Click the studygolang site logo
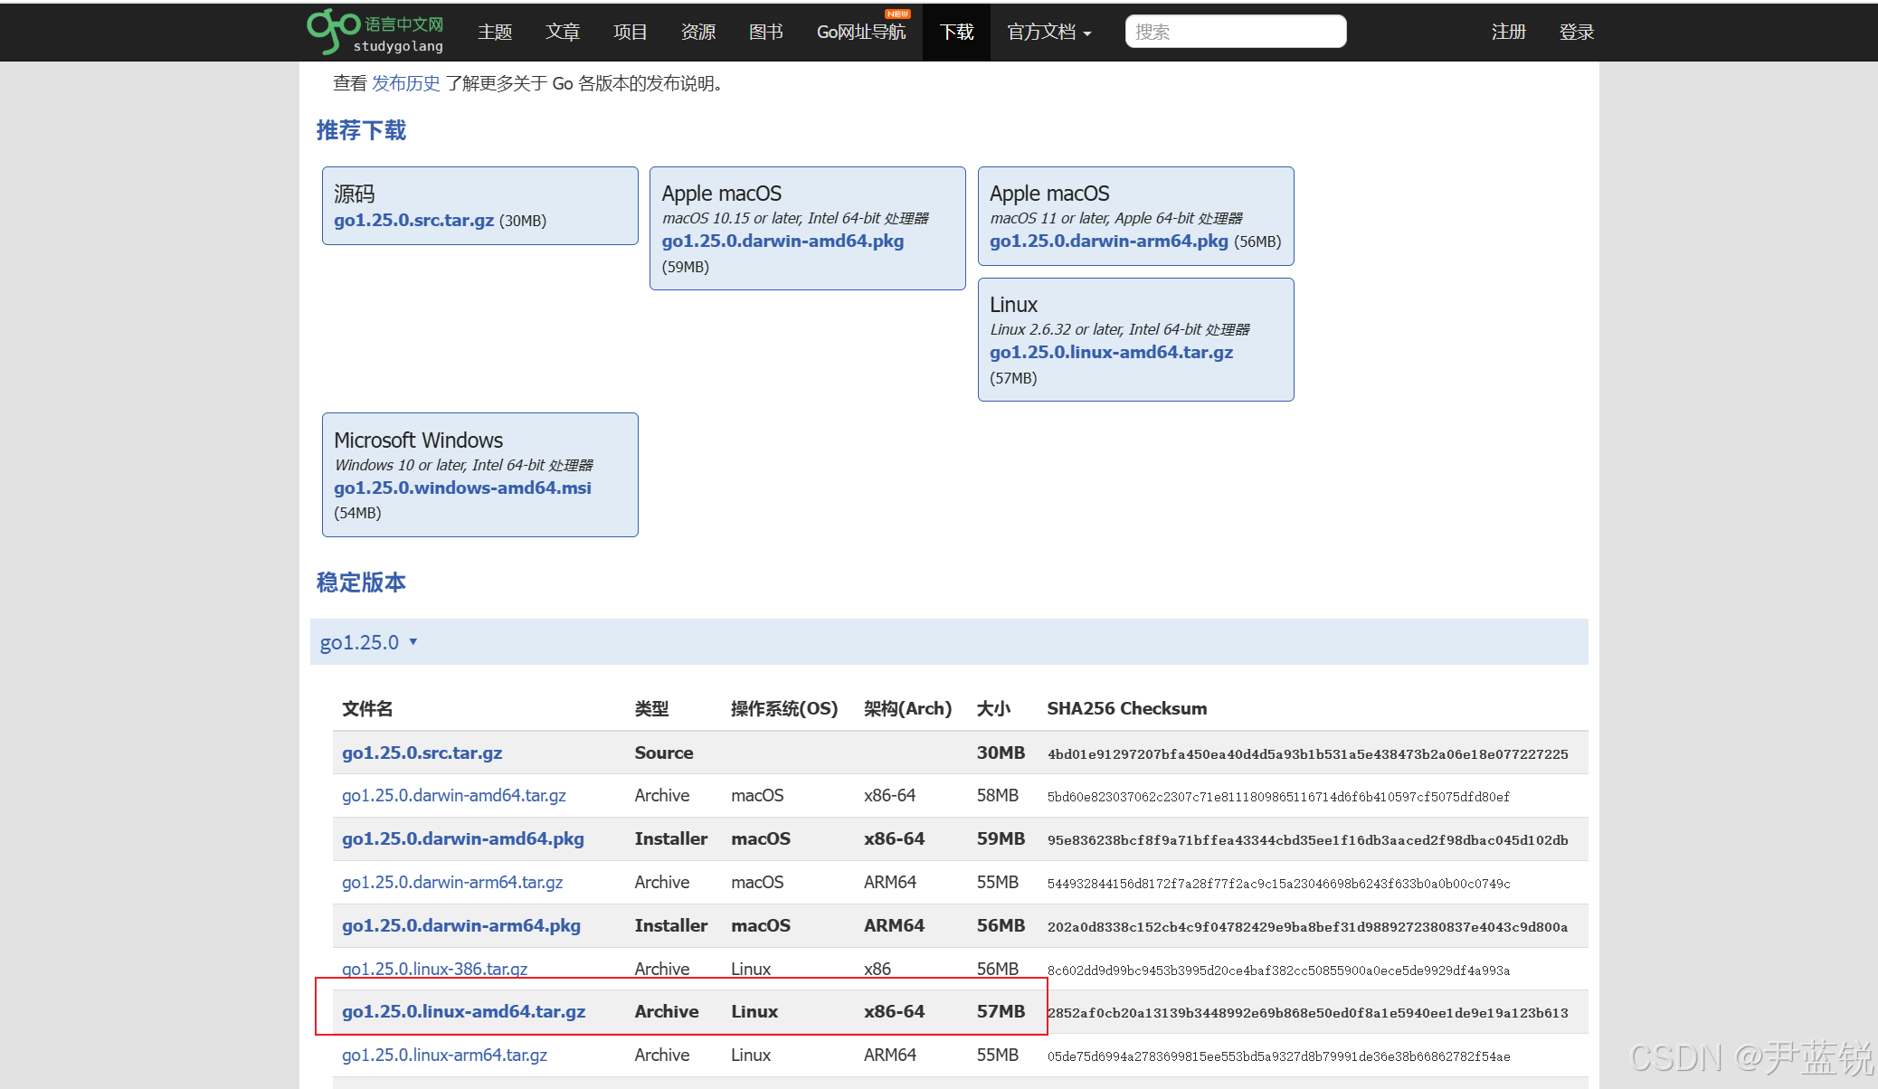 pos(375,32)
